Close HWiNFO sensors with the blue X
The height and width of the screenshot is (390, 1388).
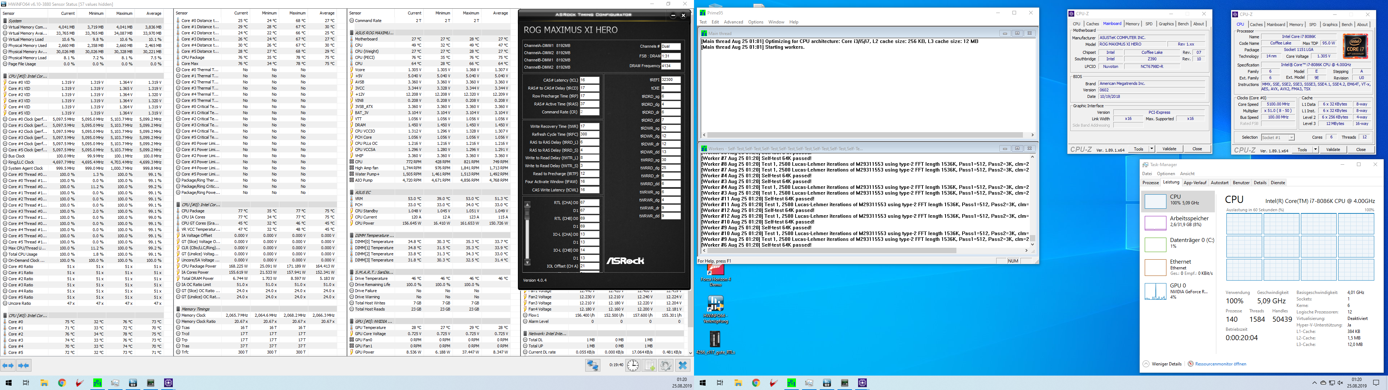click(683, 365)
